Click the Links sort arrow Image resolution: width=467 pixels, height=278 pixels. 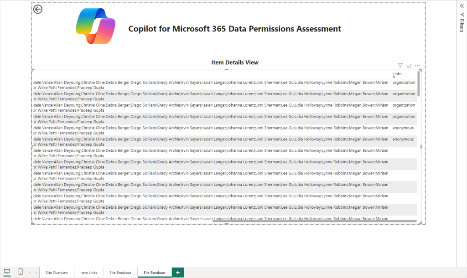tap(394, 77)
